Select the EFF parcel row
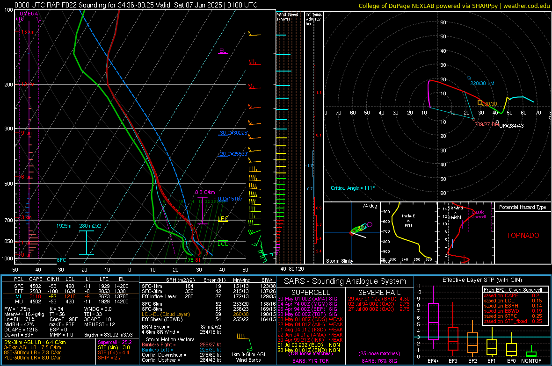Image resolution: width=552 pixels, height=366 pixels. coord(70,291)
